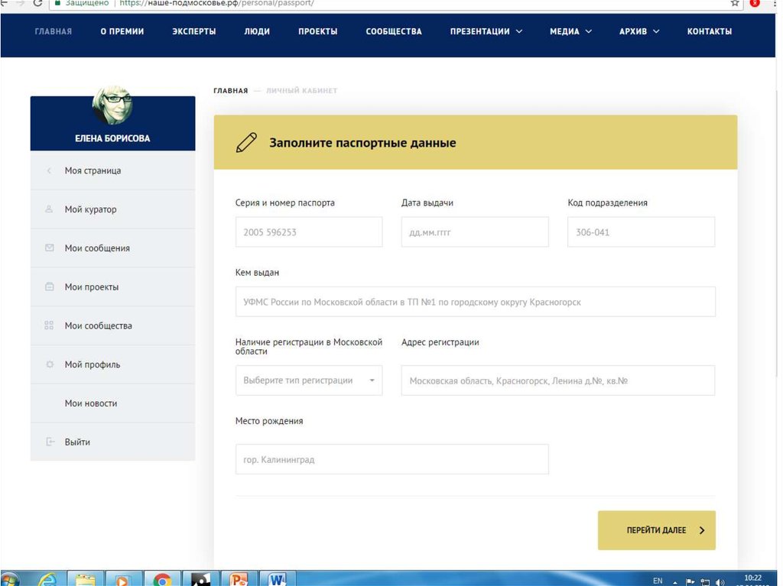Click the back arrow beside Моя страница
This screenshot has width=783, height=586.
(x=49, y=171)
